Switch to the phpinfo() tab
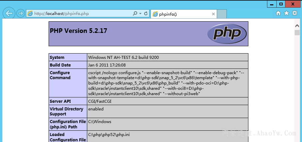This screenshot has height=142, width=302. (x=180, y=14)
